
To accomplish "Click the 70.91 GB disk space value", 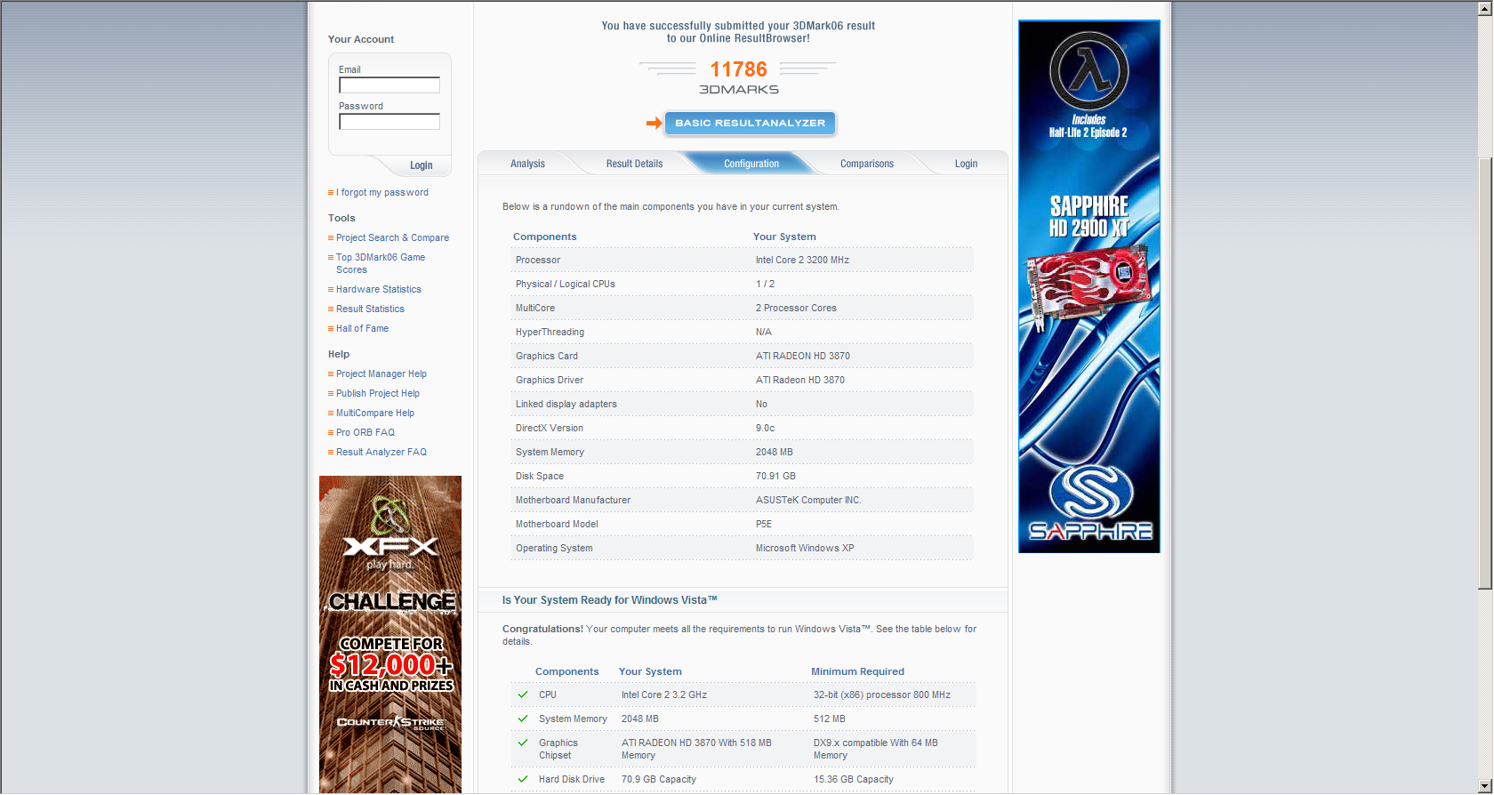I will pos(775,476).
